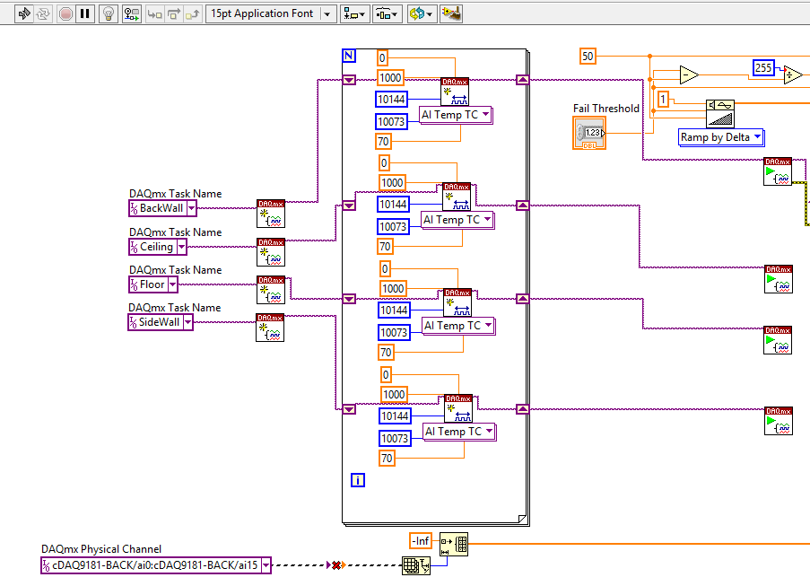Image resolution: width=810 pixels, height=586 pixels.
Task: Select the Divide function node
Action: [x=793, y=75]
